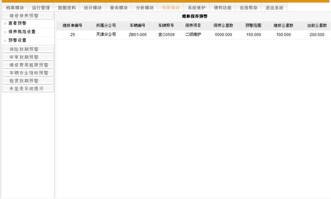Expand the 租赁到期预警 section
This screenshot has height=199, width=331.
[x=28, y=81]
